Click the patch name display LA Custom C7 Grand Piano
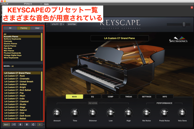The width and height of the screenshot is (194, 129). 120,38
